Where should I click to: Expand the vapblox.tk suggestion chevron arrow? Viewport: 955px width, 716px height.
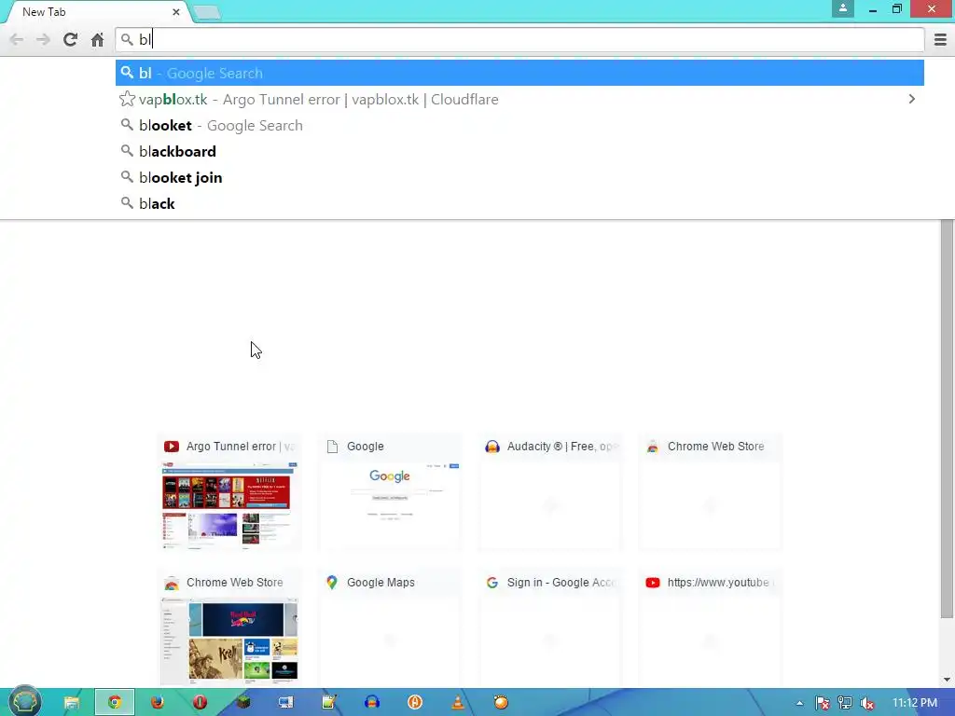tap(912, 99)
